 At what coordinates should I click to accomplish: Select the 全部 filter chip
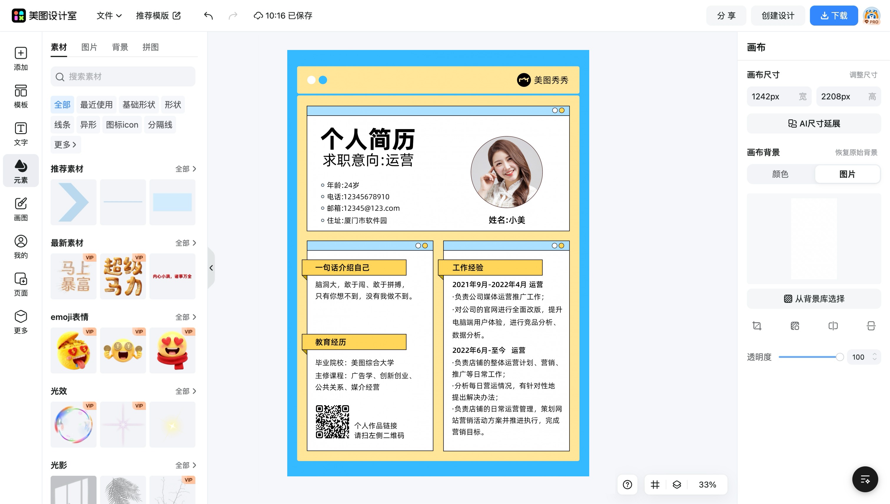[62, 105]
